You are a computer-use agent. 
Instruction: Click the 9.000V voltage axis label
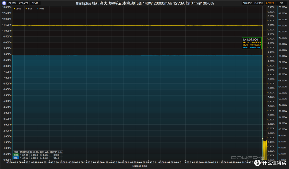(x=7, y=54)
